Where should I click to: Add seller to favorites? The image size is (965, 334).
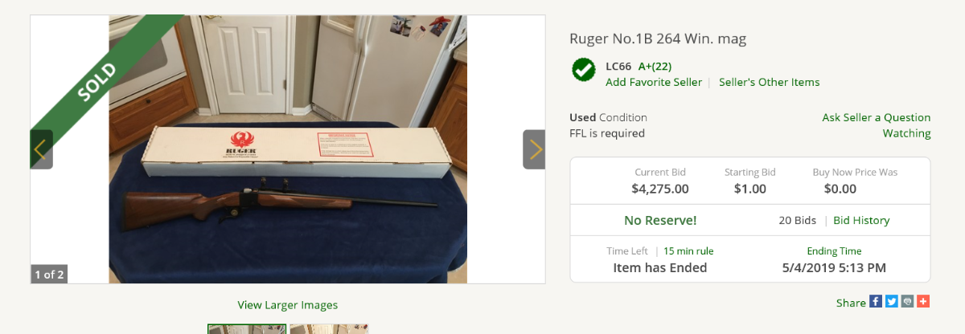click(654, 82)
